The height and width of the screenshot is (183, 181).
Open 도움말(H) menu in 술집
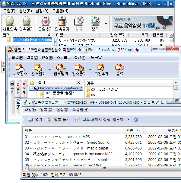coord(80,110)
